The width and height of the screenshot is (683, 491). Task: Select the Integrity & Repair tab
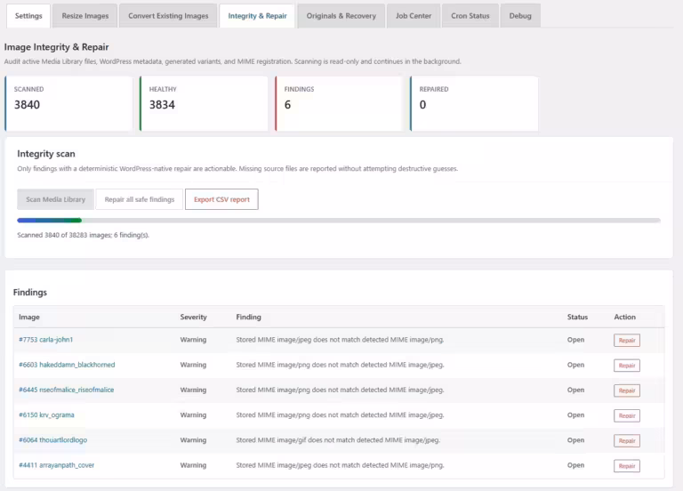257,16
